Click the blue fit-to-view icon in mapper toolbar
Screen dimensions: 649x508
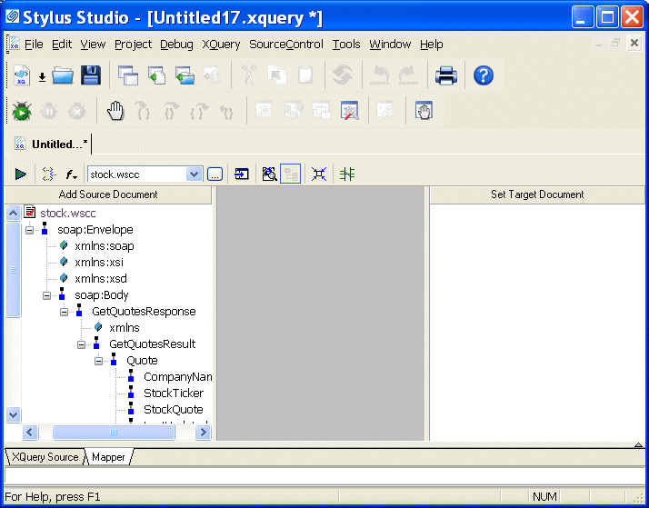pos(319,174)
